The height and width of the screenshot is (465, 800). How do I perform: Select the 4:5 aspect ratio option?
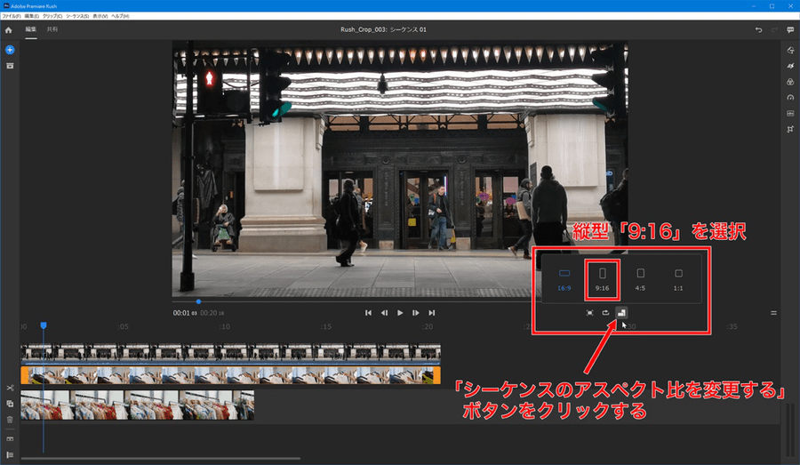point(641,277)
